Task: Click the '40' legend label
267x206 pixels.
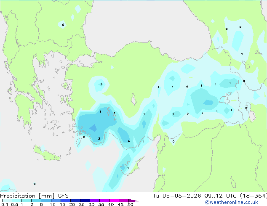Action: click(111, 204)
